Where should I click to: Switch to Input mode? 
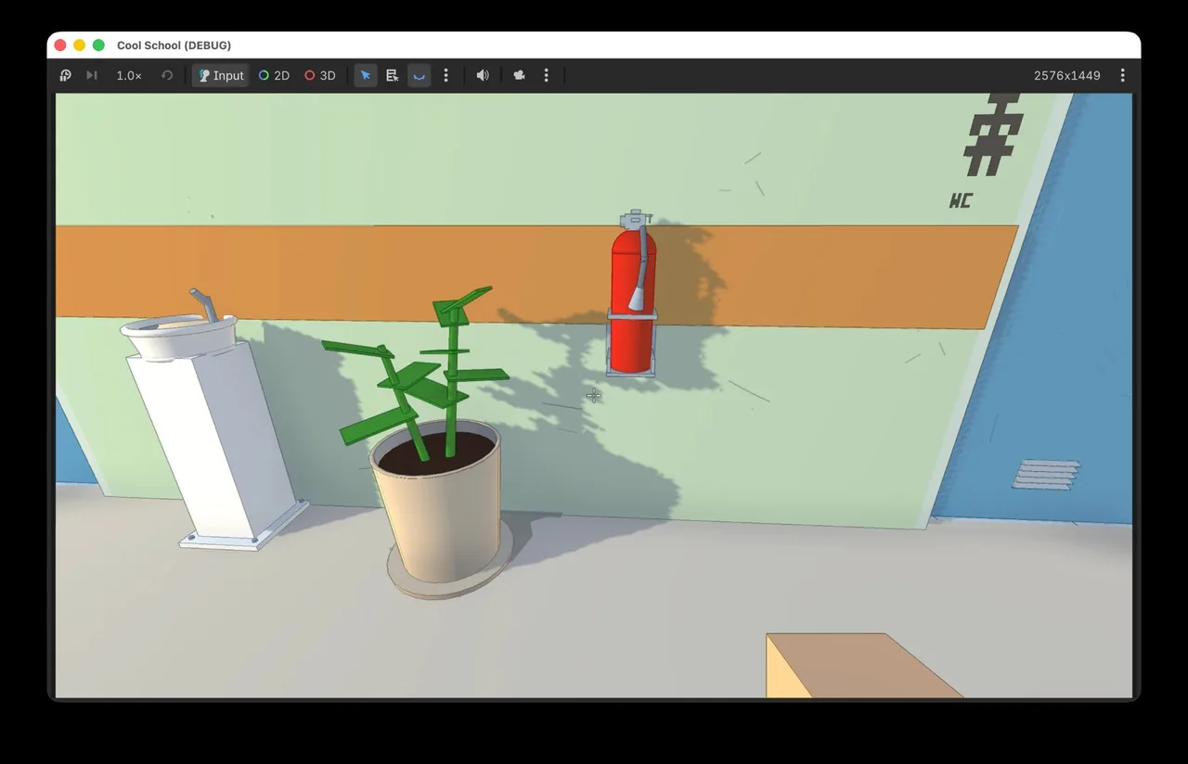pos(221,75)
